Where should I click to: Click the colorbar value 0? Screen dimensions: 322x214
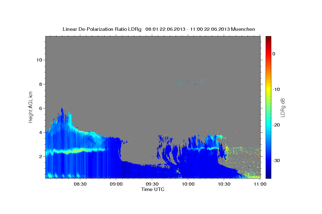[x=274, y=54]
